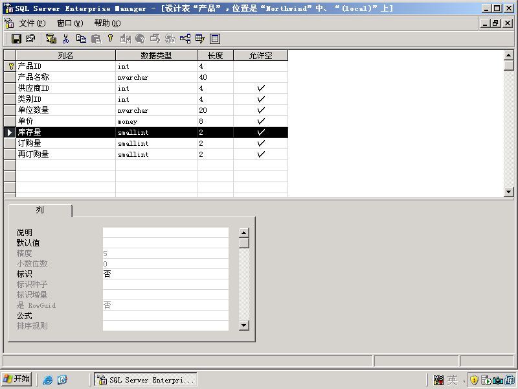
Task: Click the Save change script icon
Action: tap(51, 39)
